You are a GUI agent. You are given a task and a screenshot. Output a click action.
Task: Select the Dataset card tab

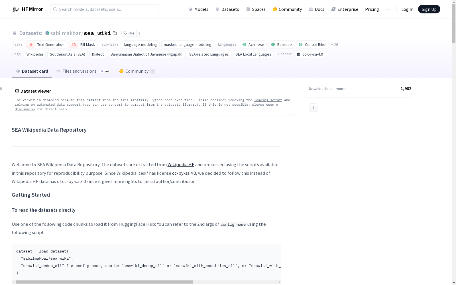click(32, 71)
